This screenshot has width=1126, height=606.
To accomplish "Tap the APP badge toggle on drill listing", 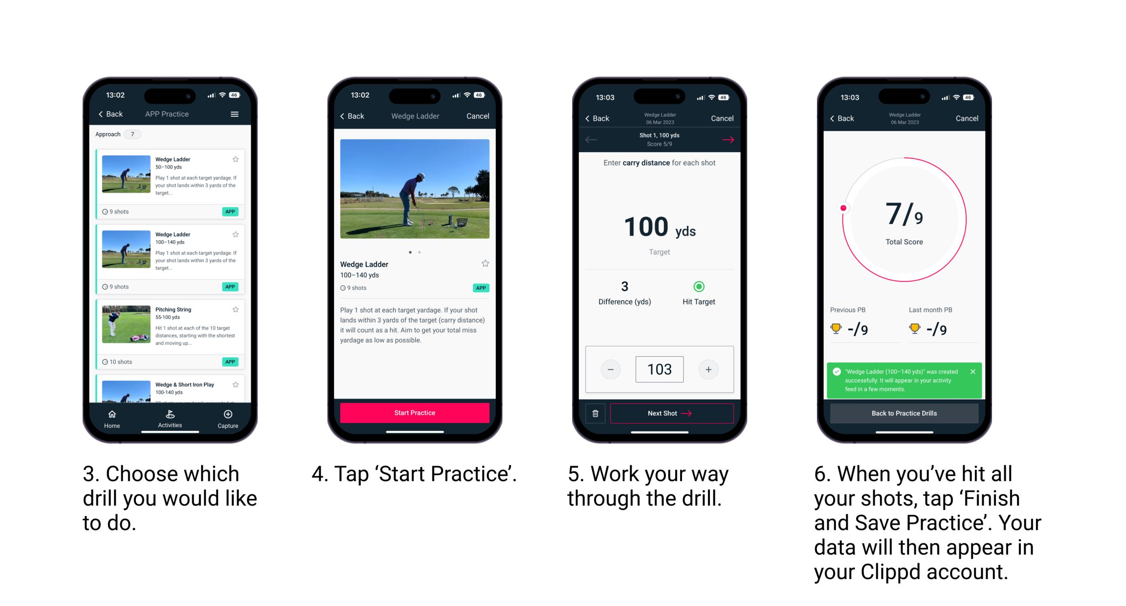I will (231, 211).
